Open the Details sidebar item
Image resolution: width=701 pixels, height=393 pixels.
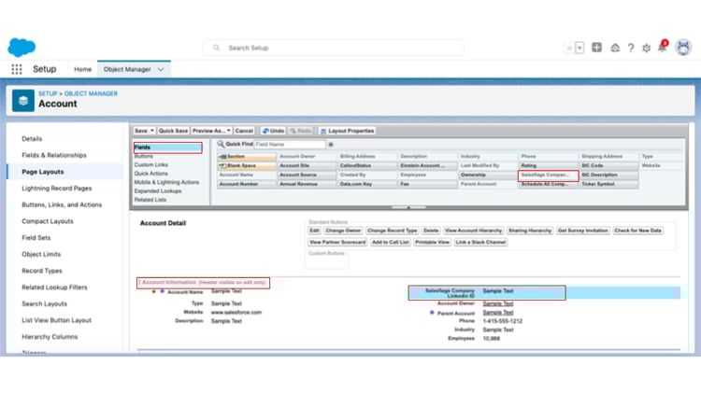32,139
